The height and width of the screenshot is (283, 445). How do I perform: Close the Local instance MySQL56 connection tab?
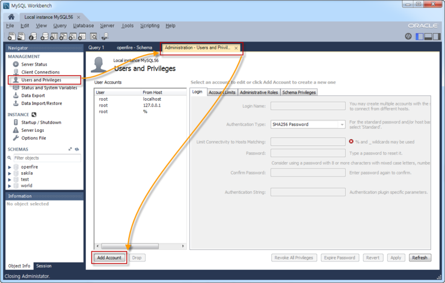79,17
